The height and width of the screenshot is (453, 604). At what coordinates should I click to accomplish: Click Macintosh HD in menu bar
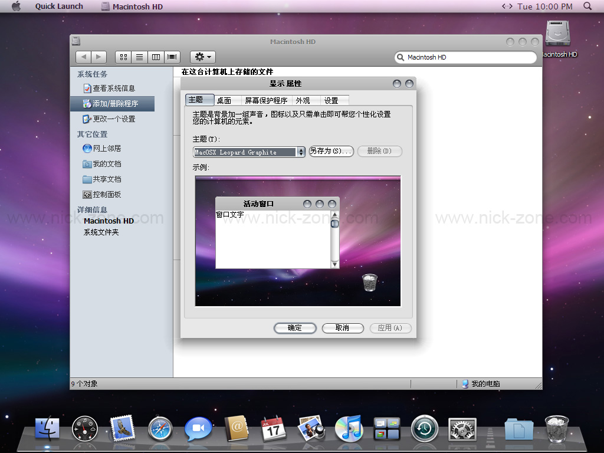coord(132,6)
